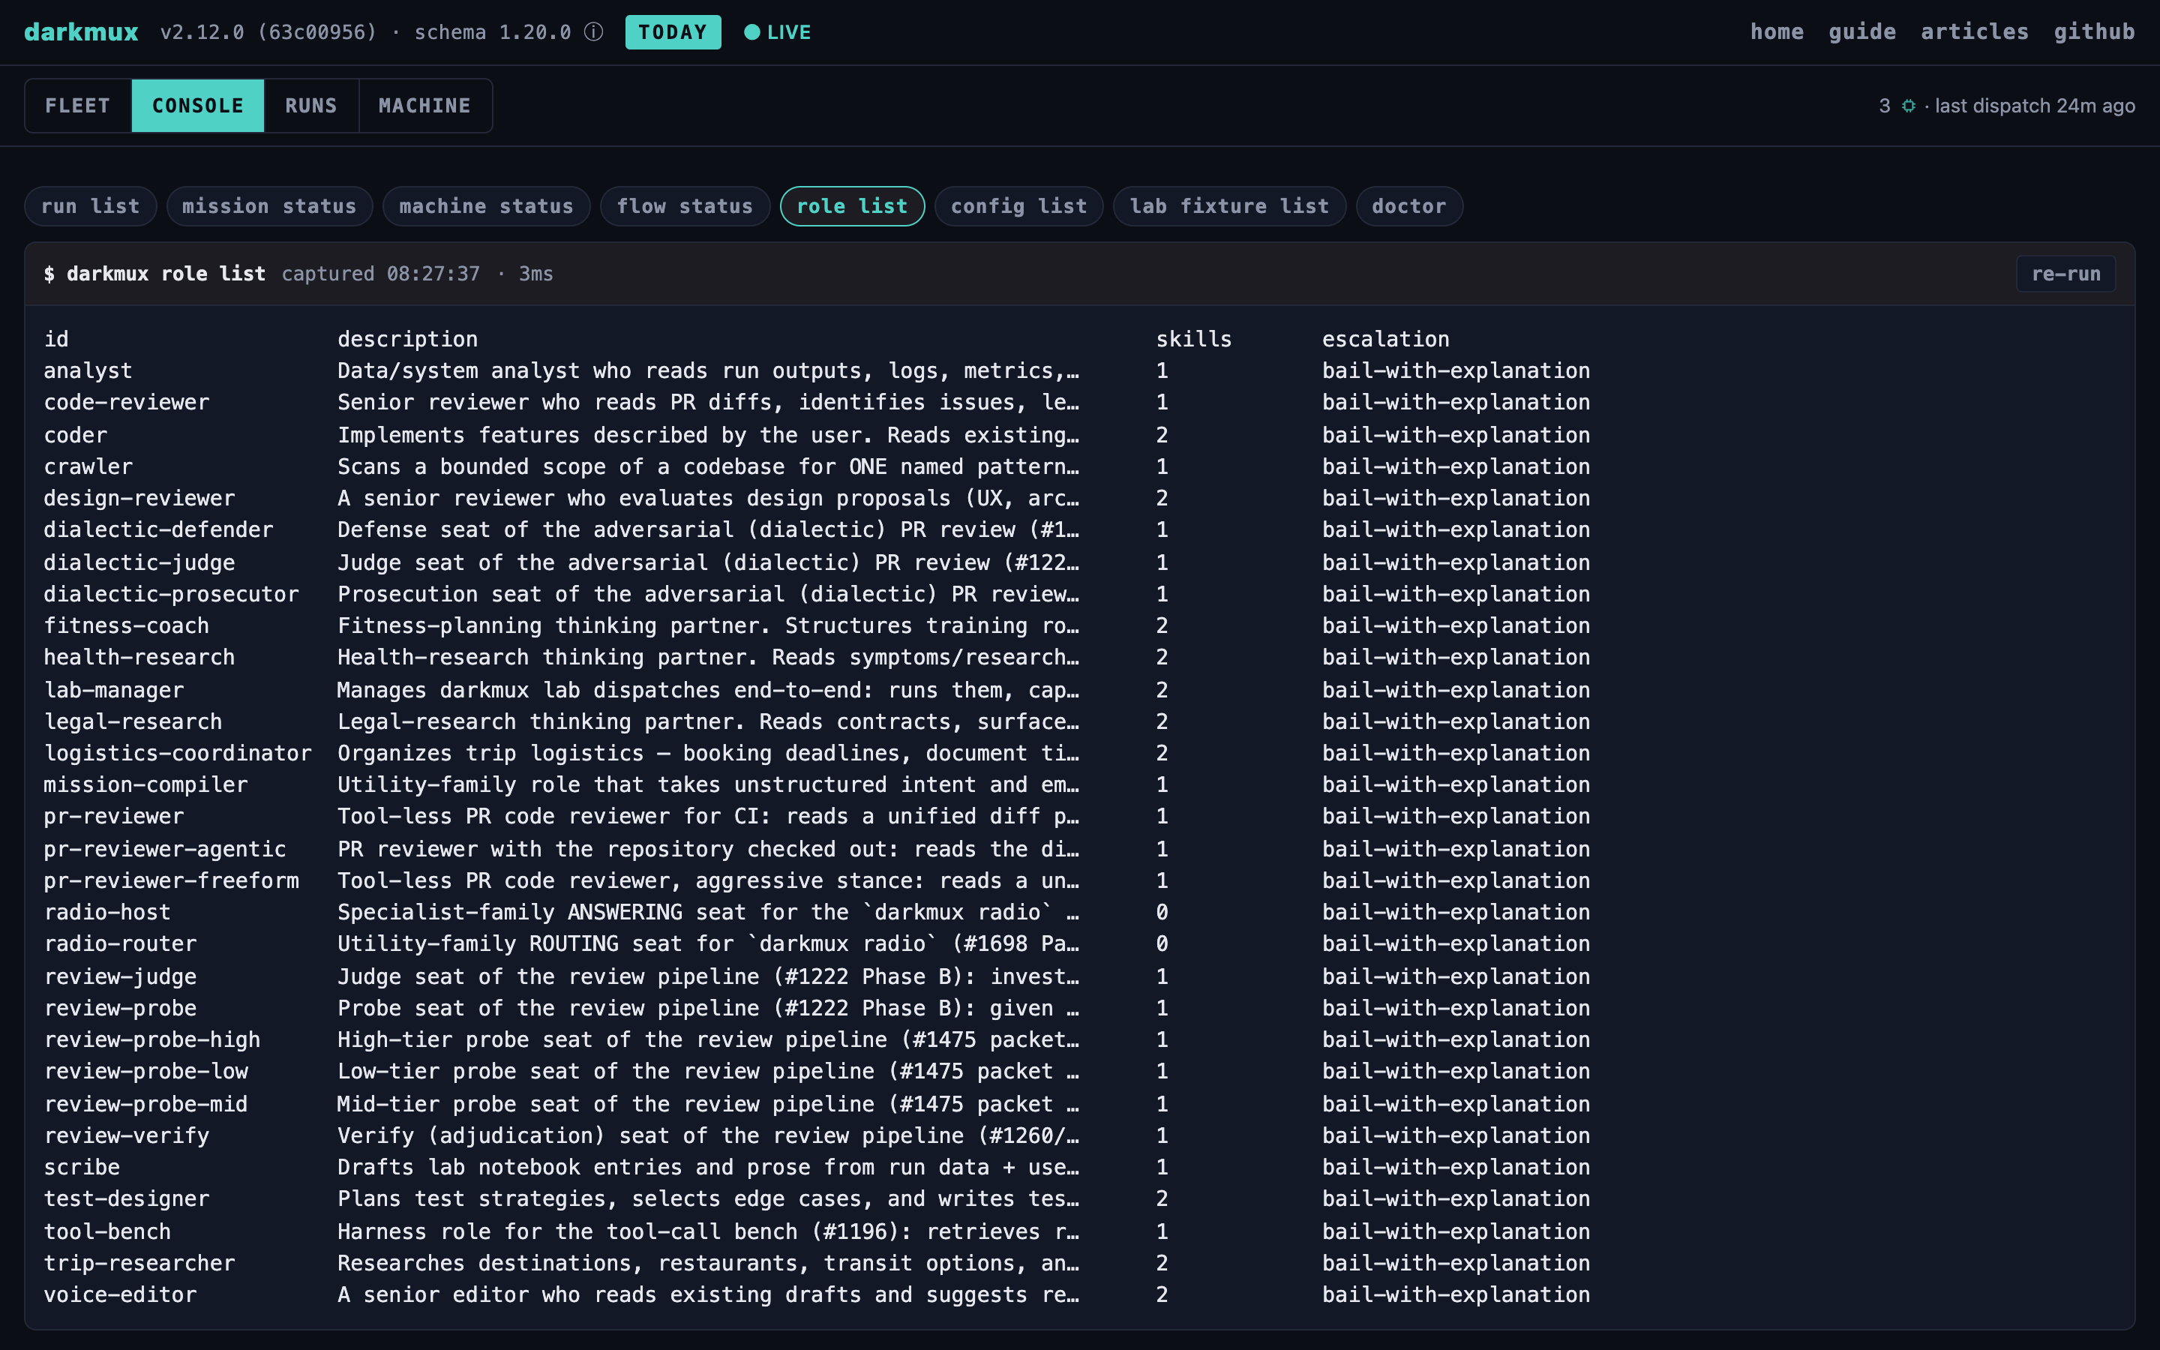
Task: Click the schema info circle icon
Action: [593, 32]
